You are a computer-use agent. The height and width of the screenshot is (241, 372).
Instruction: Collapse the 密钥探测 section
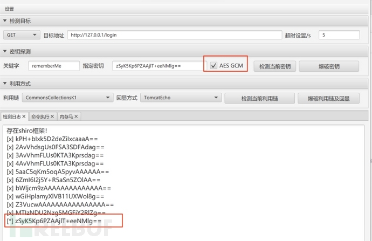pos(5,51)
